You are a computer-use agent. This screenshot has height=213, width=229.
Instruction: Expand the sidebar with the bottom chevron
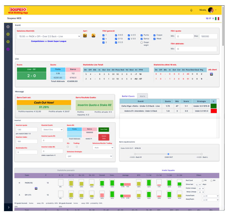coord(8,207)
